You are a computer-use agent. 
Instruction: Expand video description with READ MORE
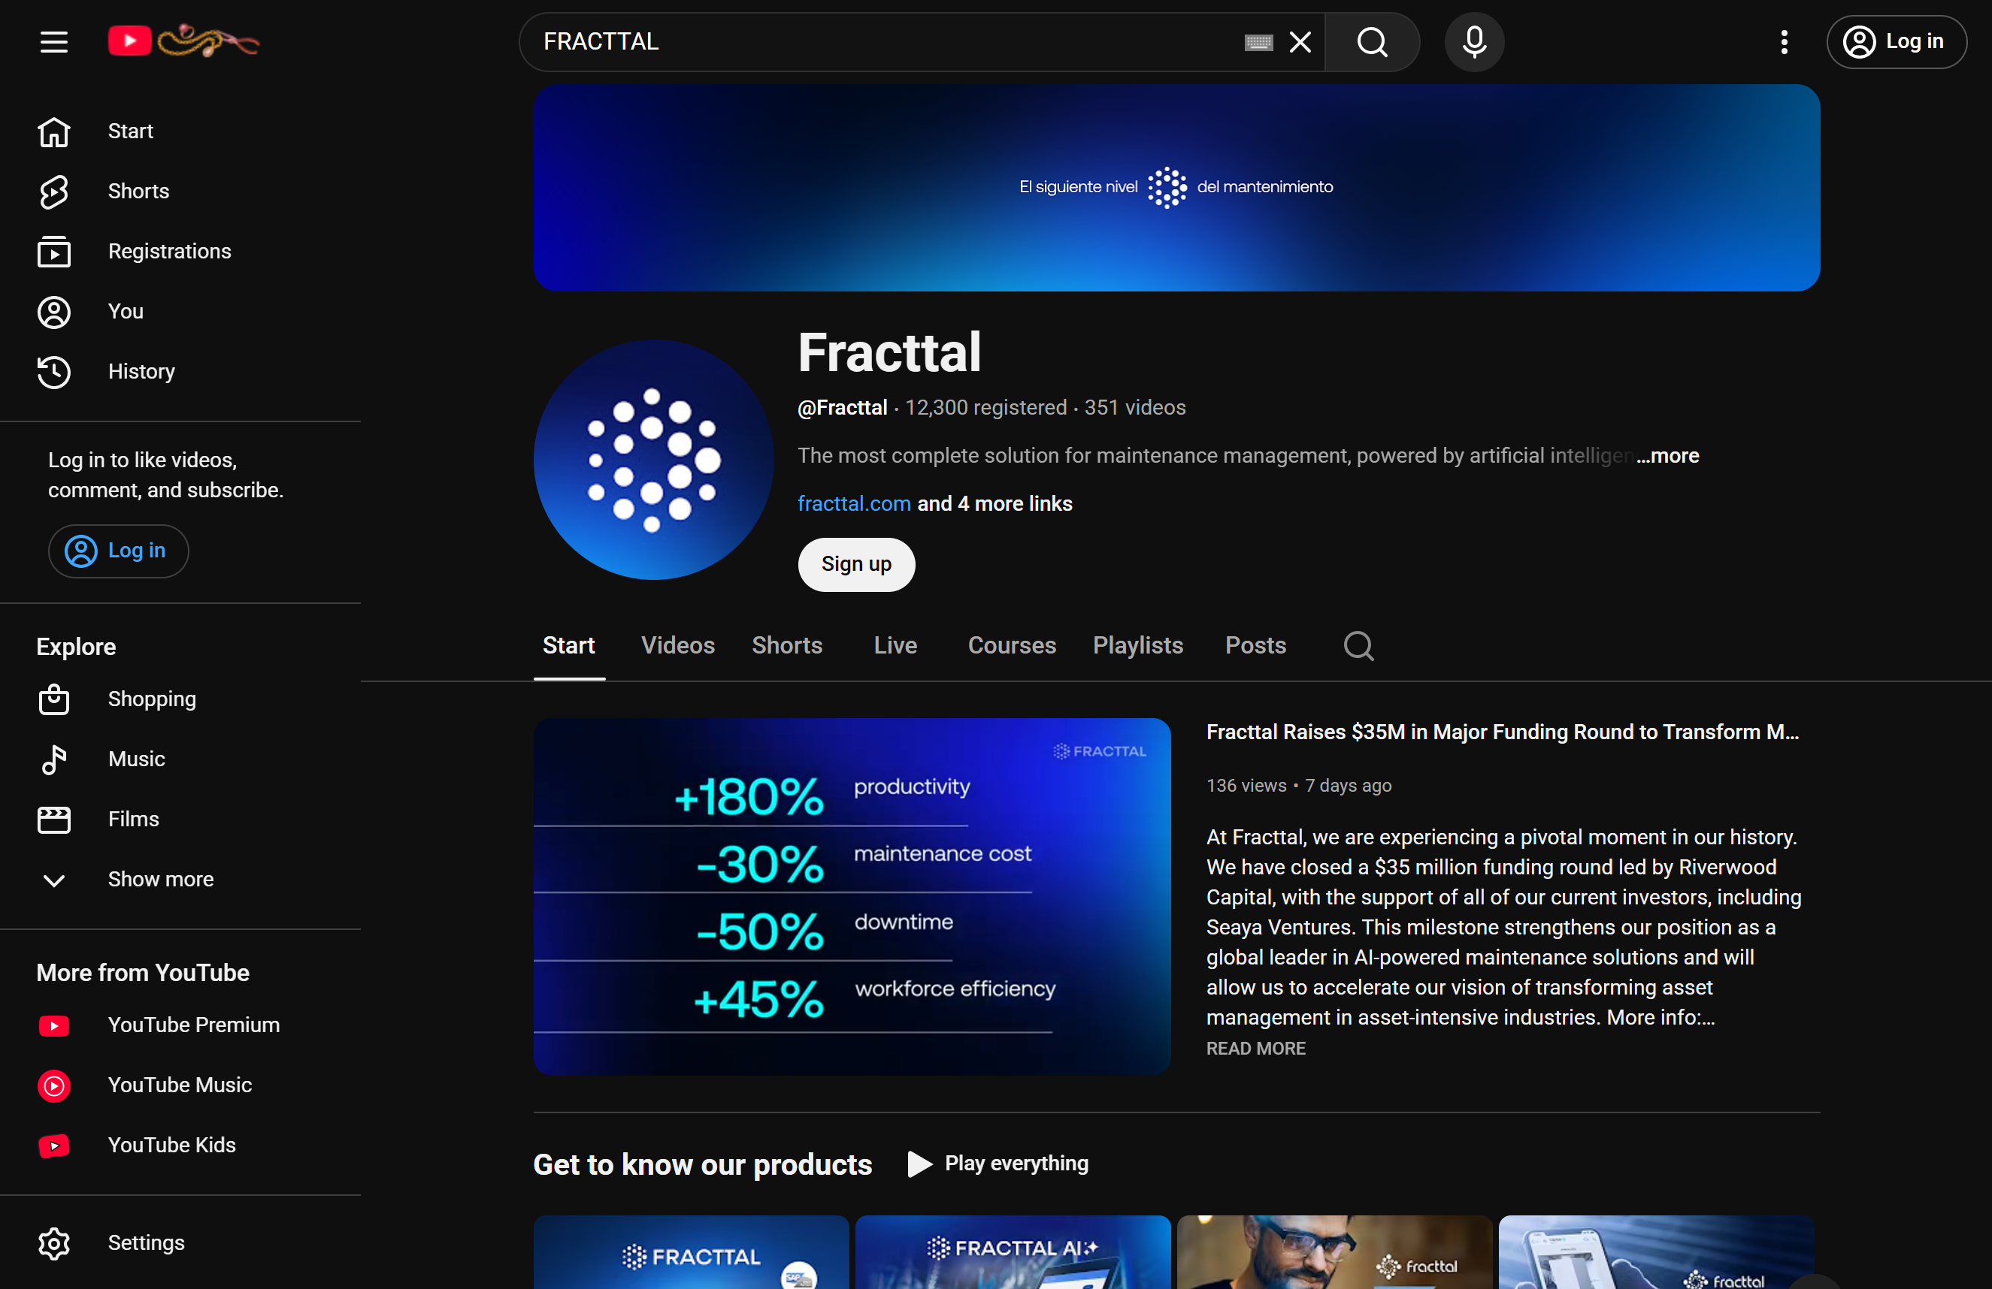coord(1255,1048)
